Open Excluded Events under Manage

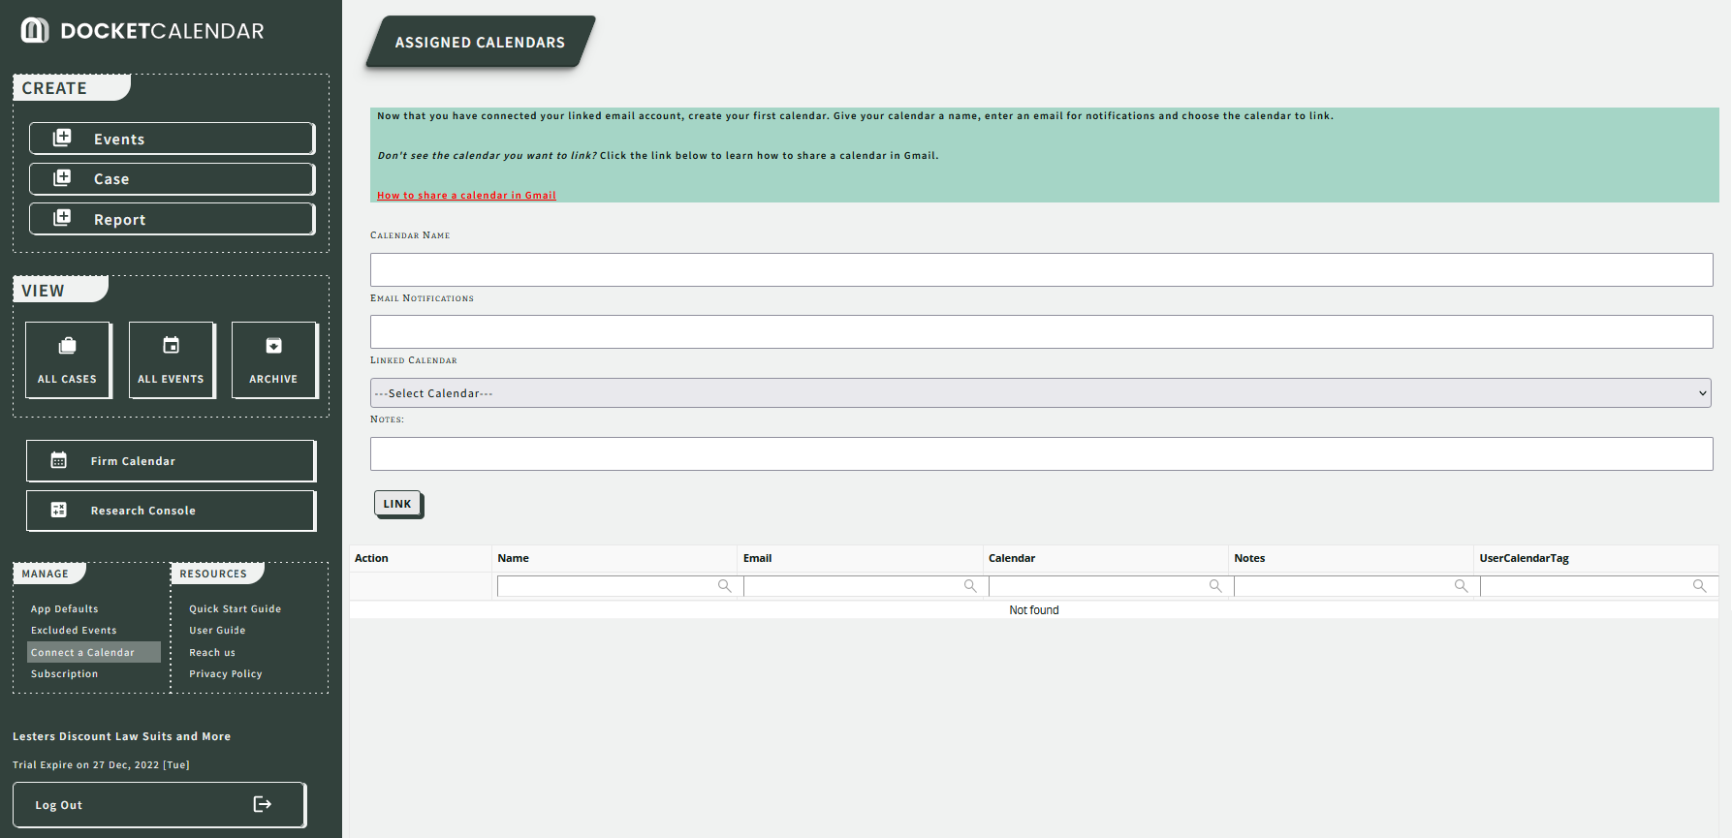coord(74,631)
